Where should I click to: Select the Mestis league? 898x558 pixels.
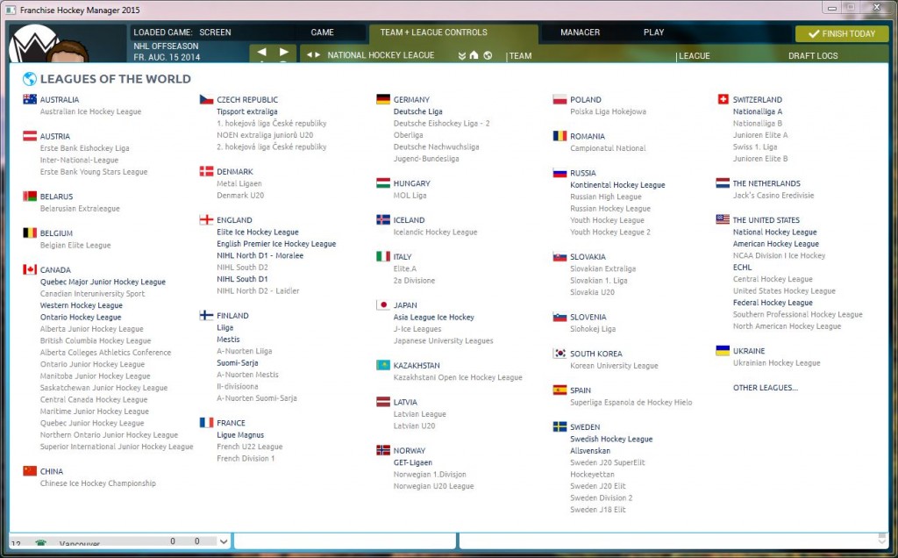pos(228,340)
